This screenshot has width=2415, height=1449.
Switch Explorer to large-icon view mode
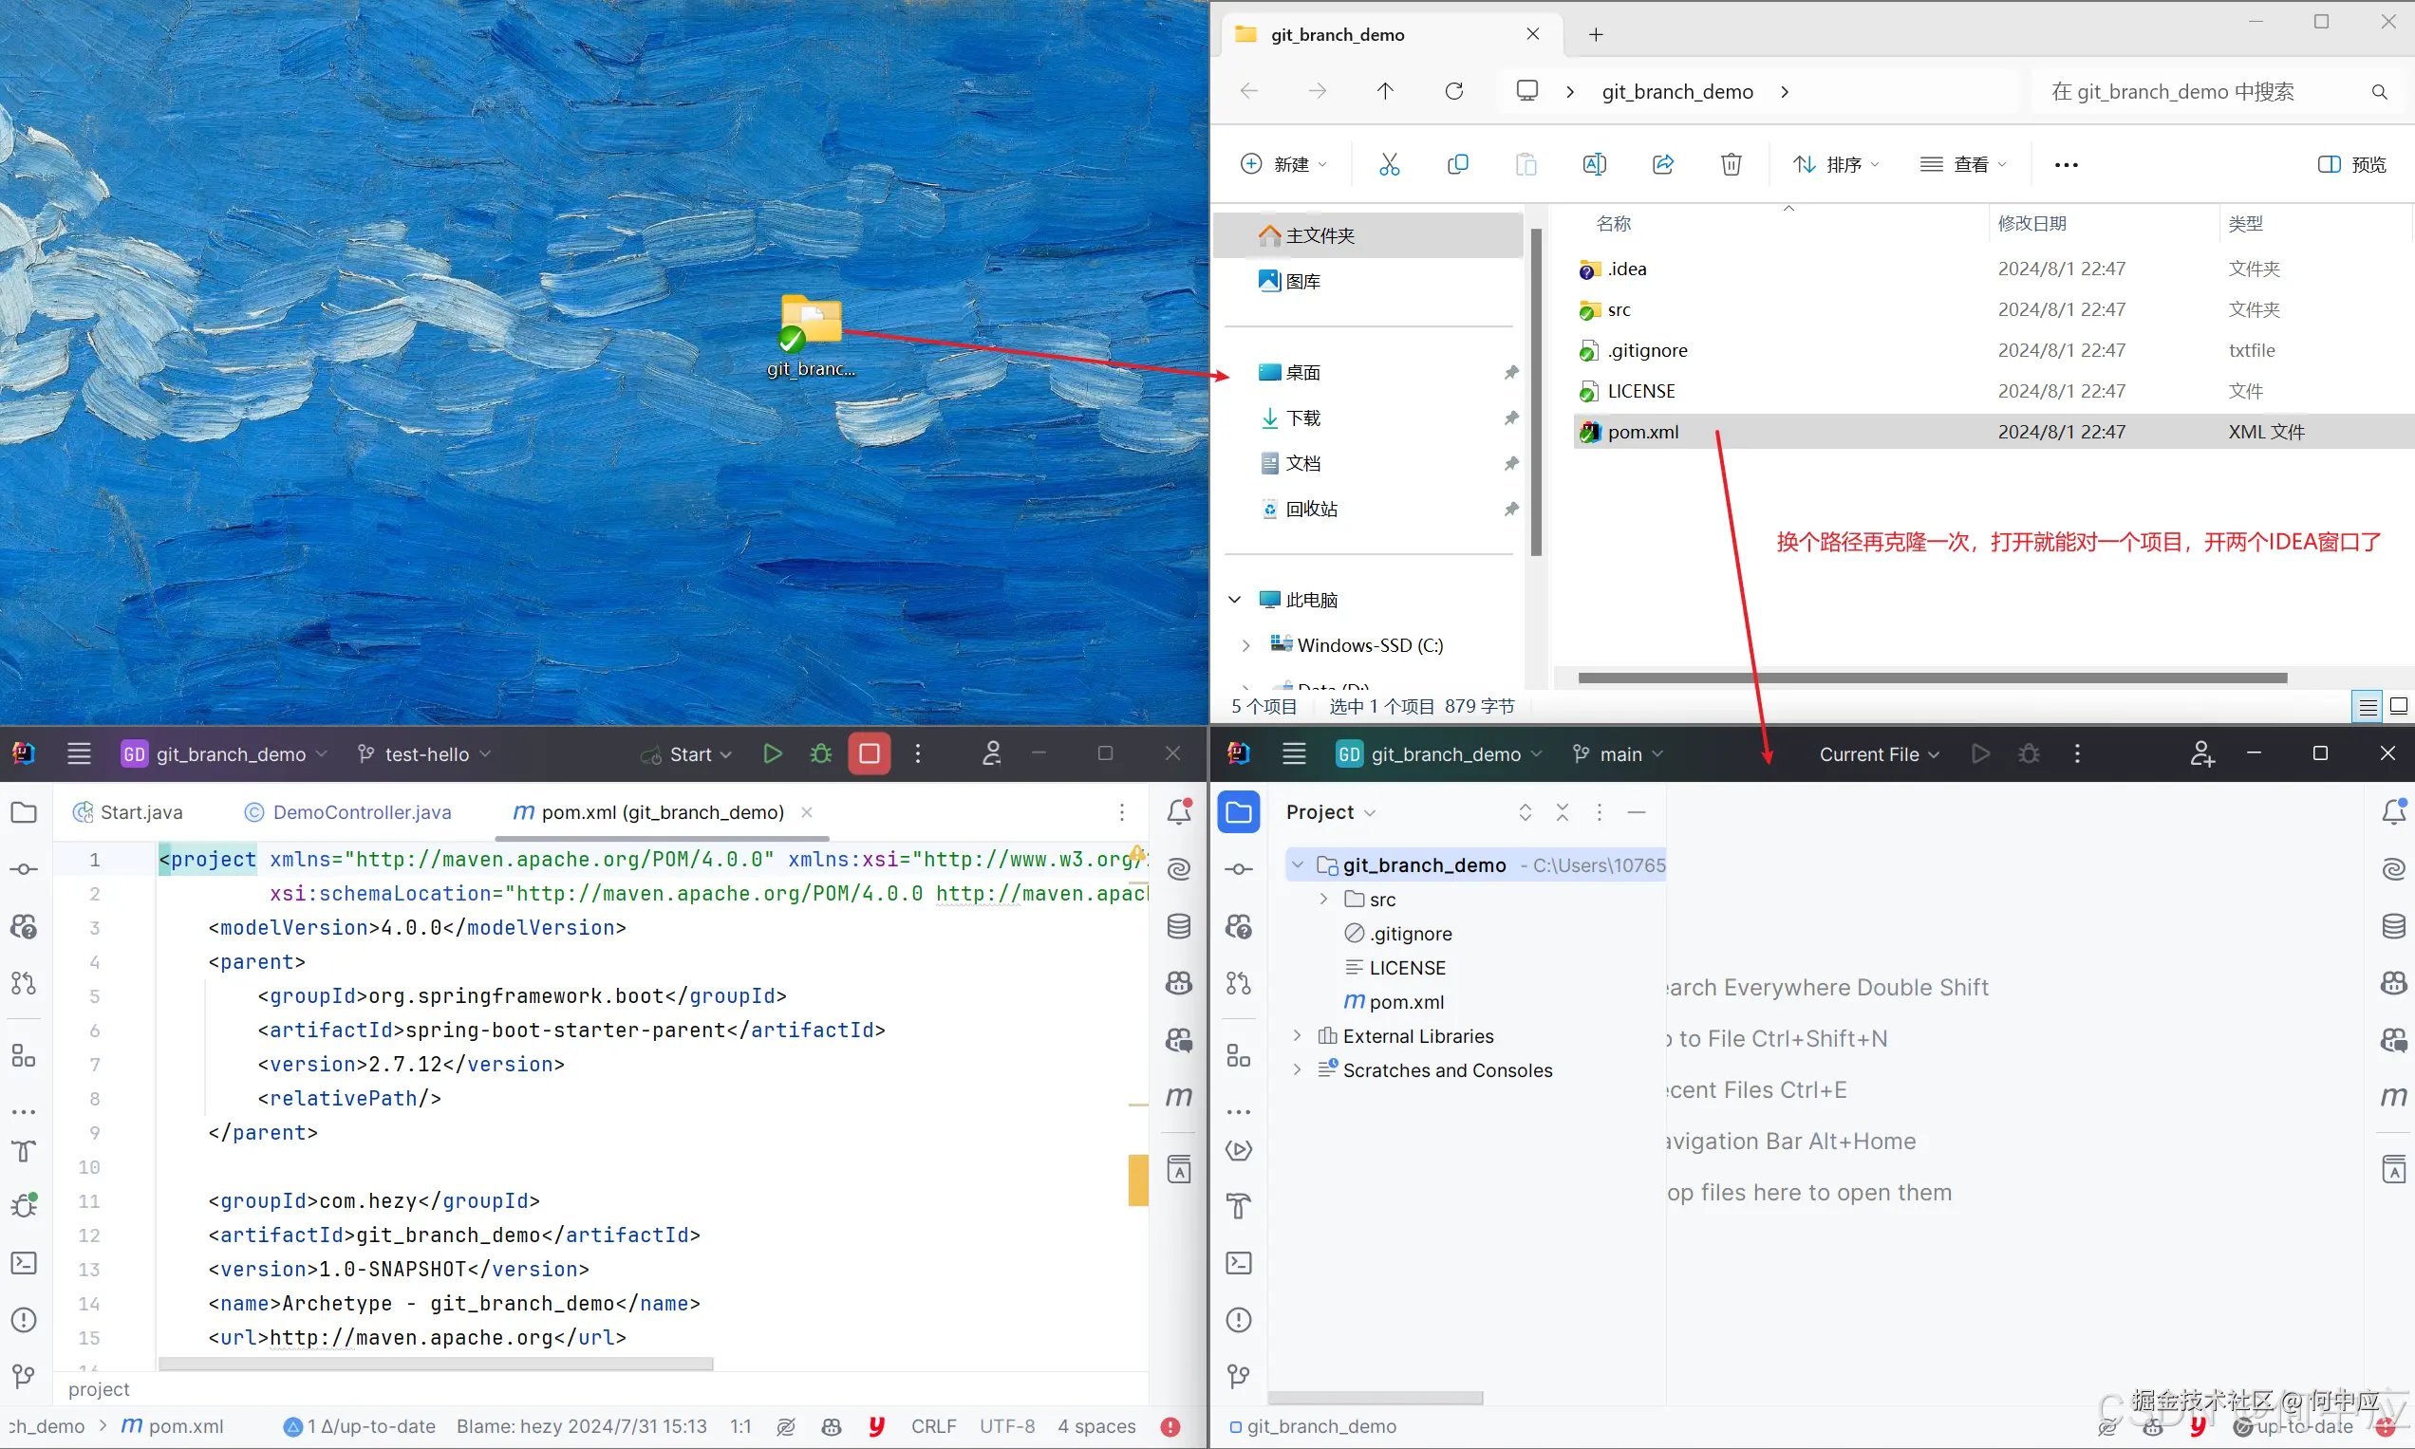pyautogui.click(x=2397, y=706)
